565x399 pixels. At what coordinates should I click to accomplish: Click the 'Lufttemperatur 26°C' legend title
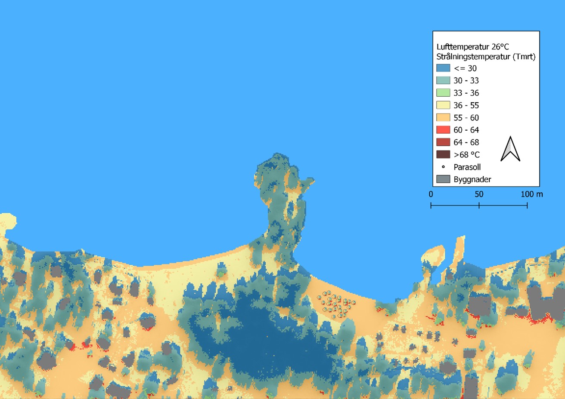coord(472,47)
